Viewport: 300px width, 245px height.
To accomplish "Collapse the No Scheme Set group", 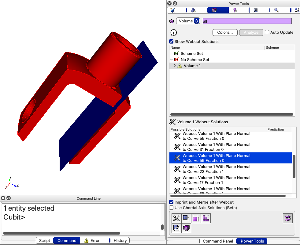I will pyautogui.click(x=172, y=59).
